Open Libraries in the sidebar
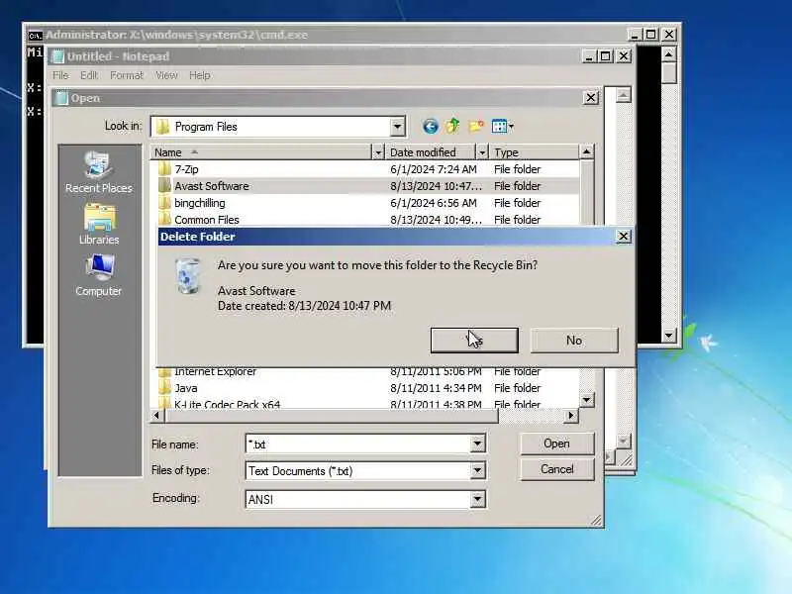 click(98, 225)
